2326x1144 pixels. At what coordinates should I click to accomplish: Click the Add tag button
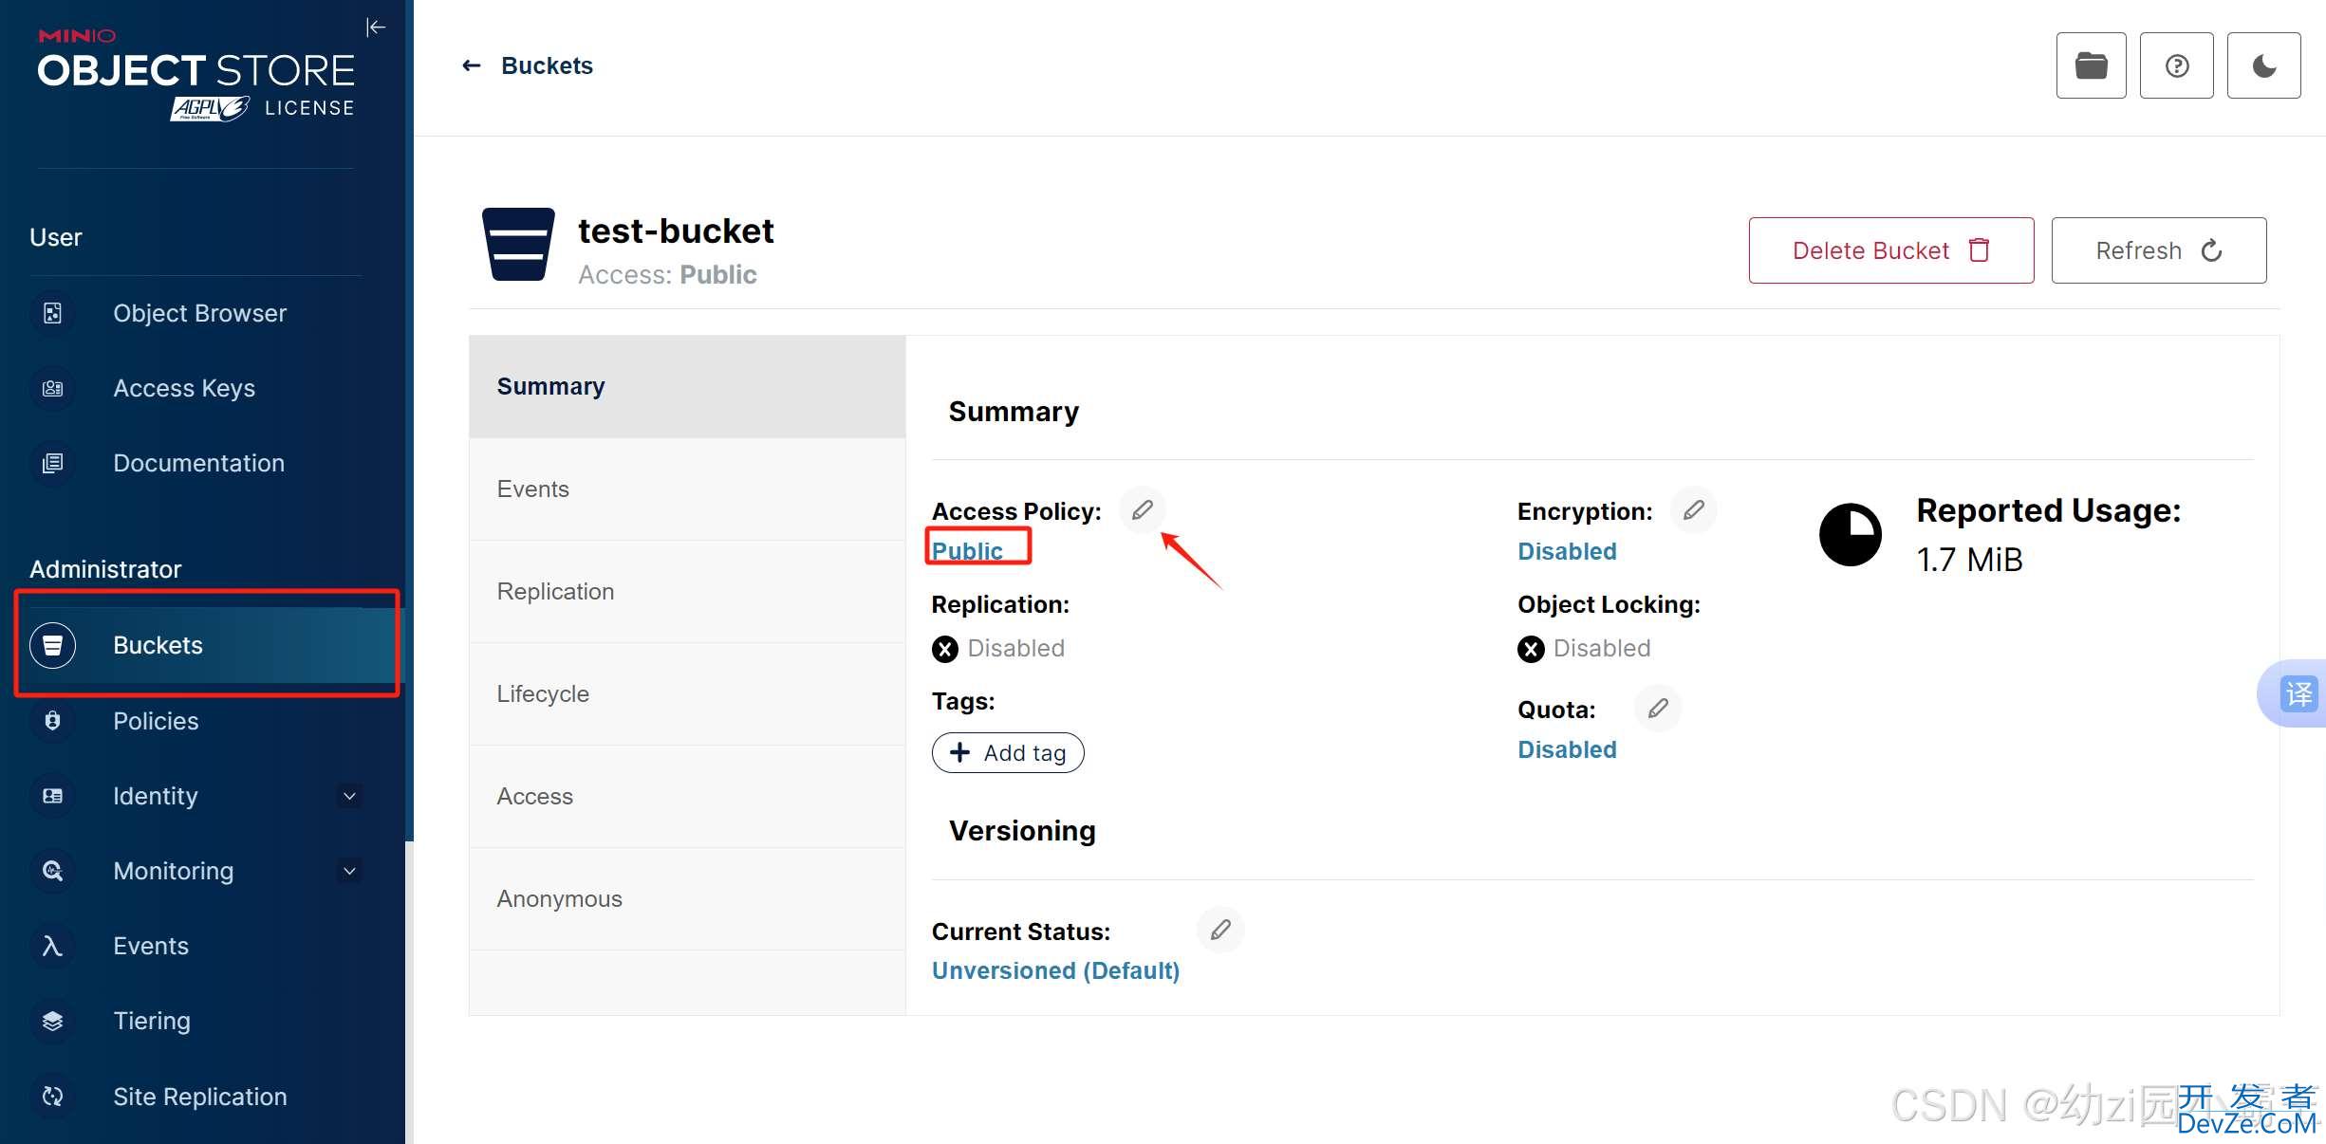tap(1008, 752)
